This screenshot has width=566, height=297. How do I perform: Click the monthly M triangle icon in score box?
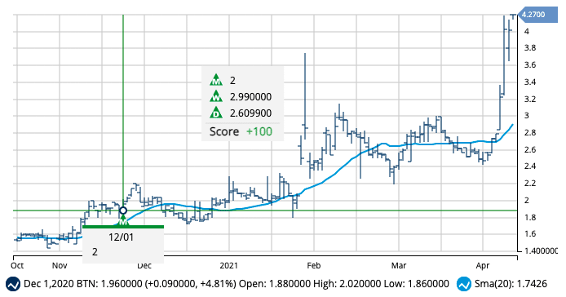(216, 80)
